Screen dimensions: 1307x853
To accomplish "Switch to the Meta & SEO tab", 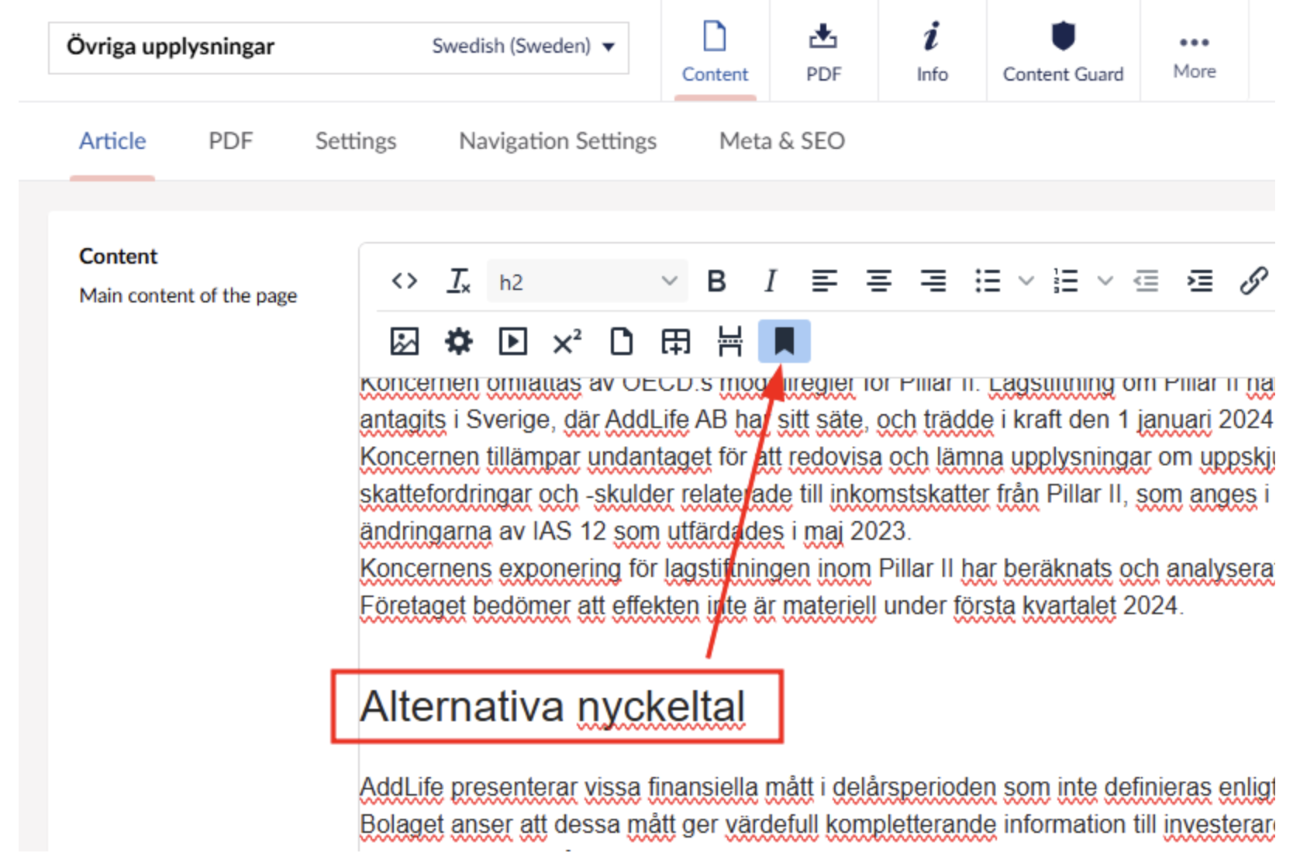I will (x=781, y=141).
